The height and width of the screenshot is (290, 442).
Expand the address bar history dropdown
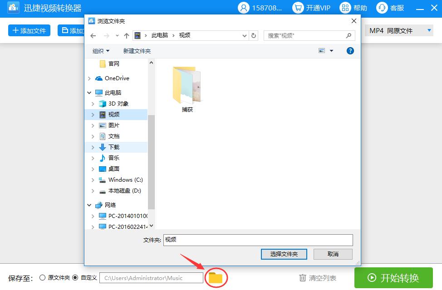click(x=245, y=36)
